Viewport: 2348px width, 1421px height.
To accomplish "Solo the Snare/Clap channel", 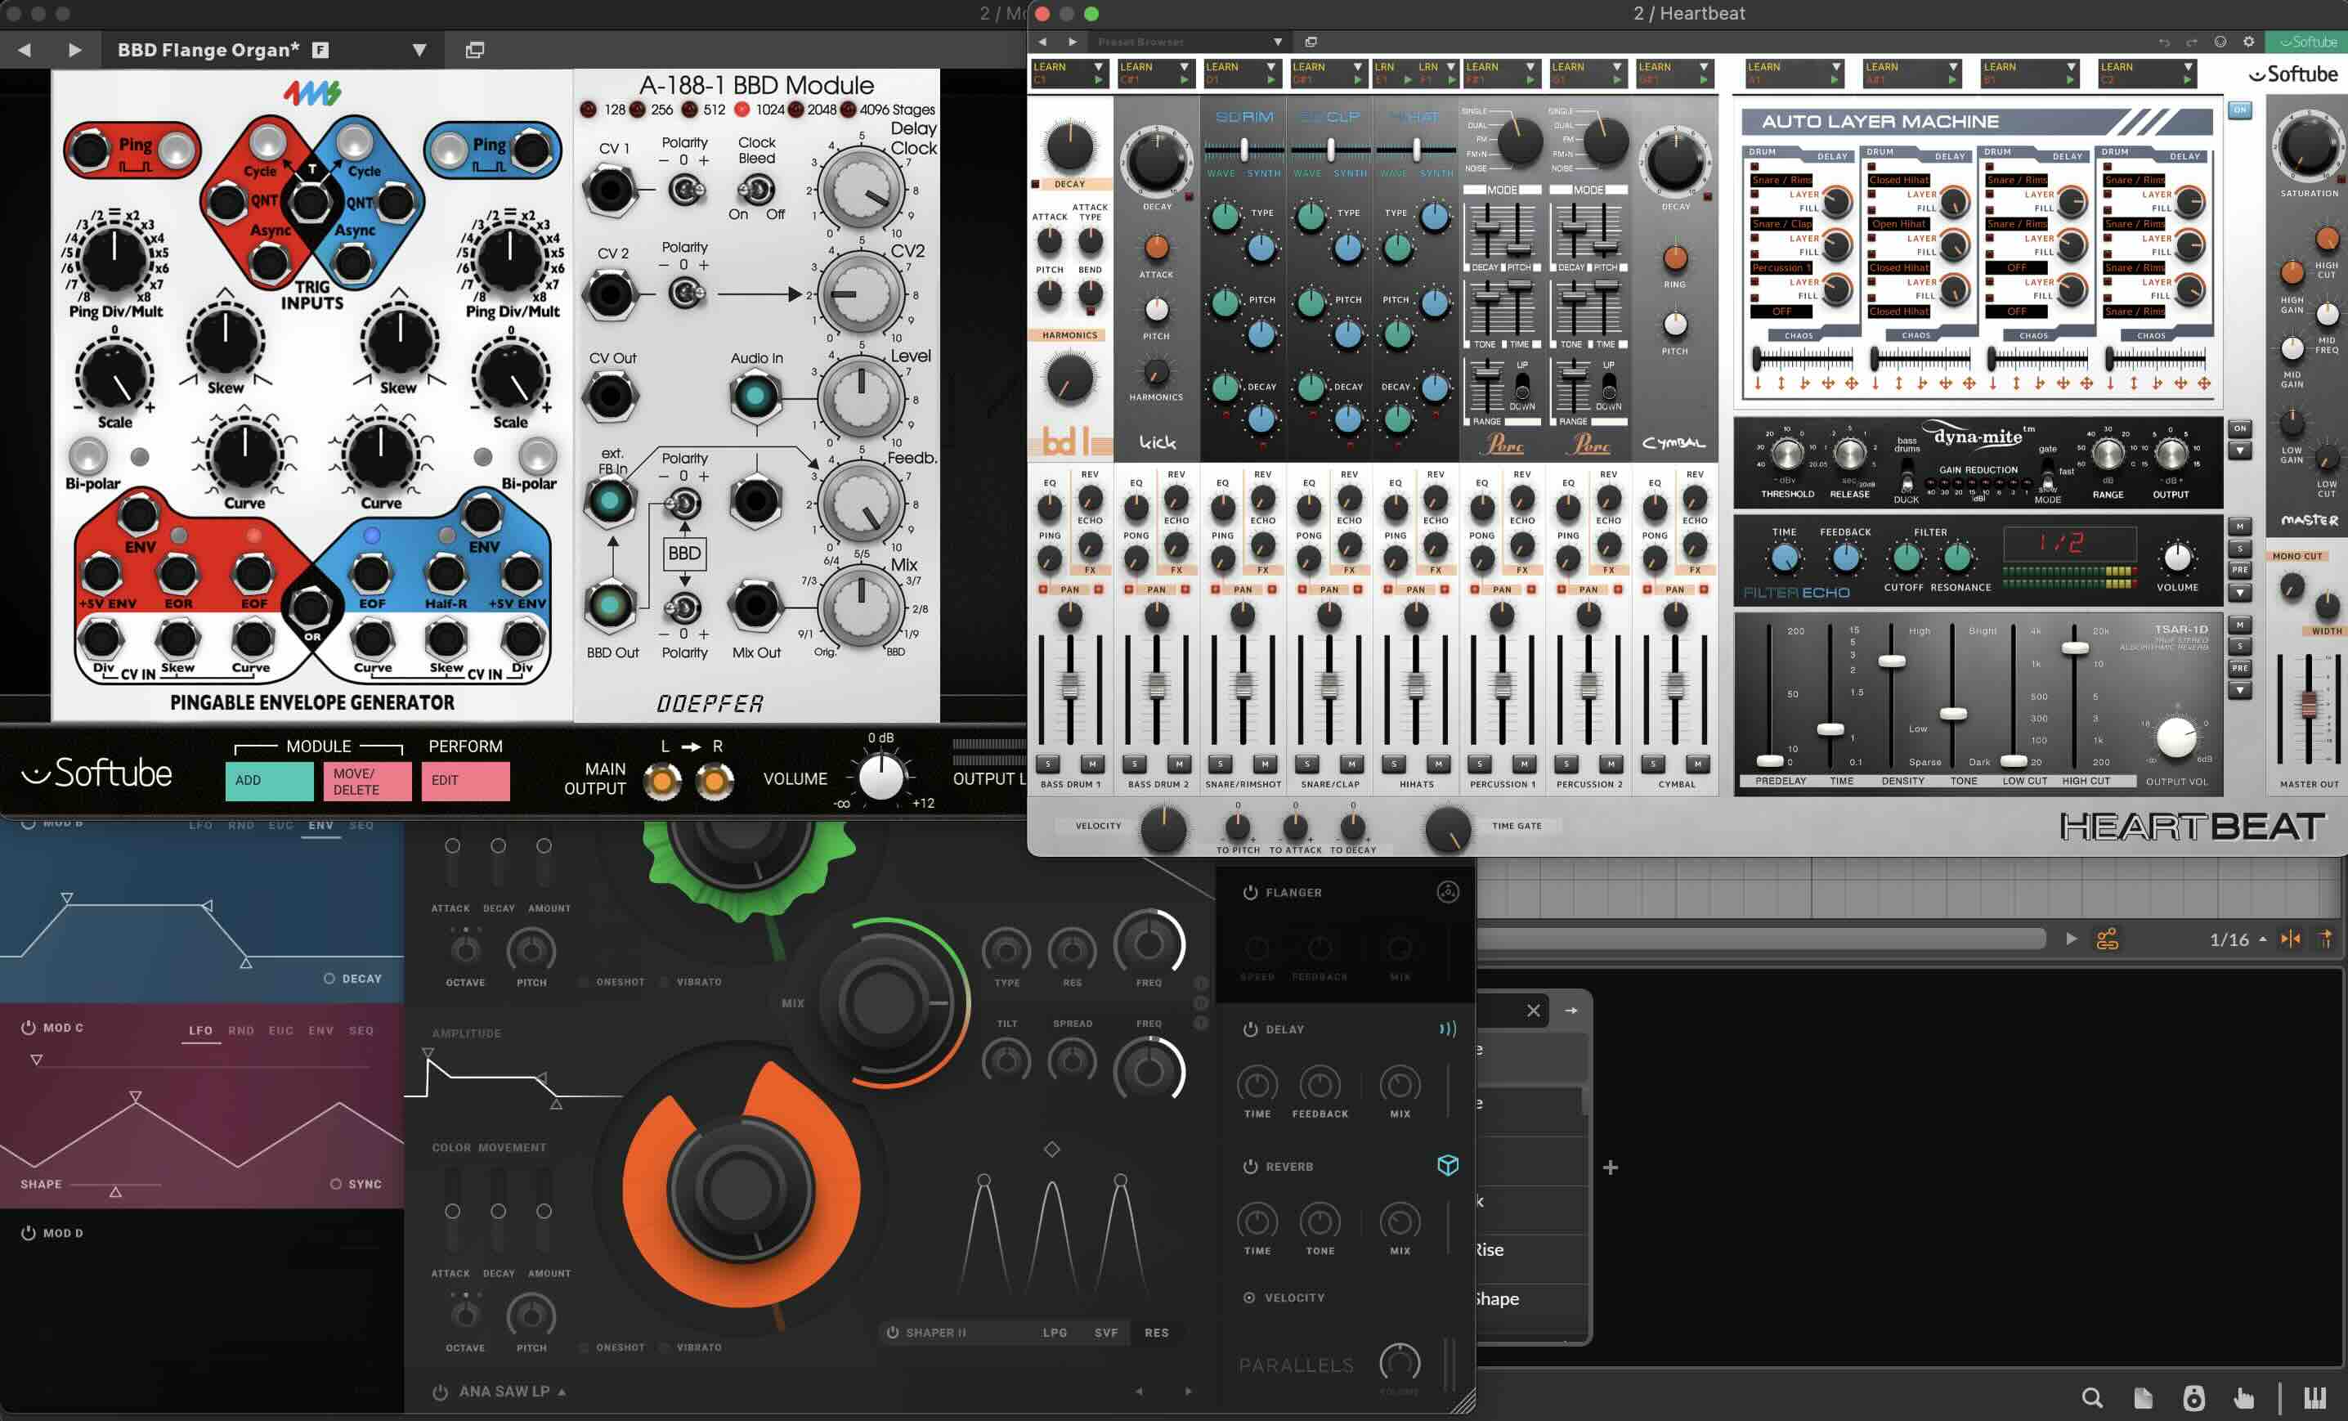I will coord(1307,764).
